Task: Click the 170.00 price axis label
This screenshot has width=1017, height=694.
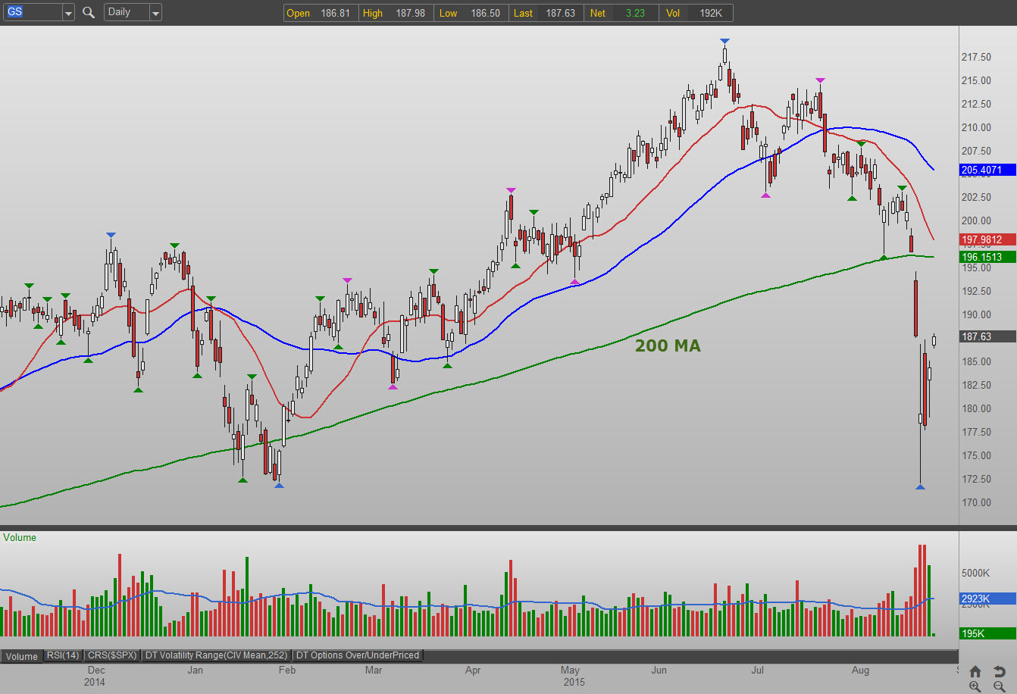Action: [x=976, y=502]
